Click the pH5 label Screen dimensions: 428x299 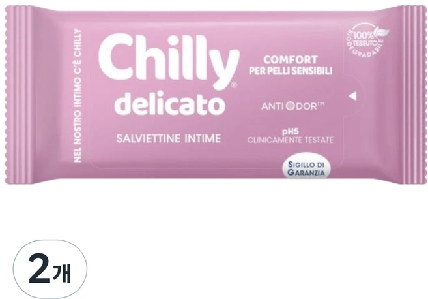(290, 133)
